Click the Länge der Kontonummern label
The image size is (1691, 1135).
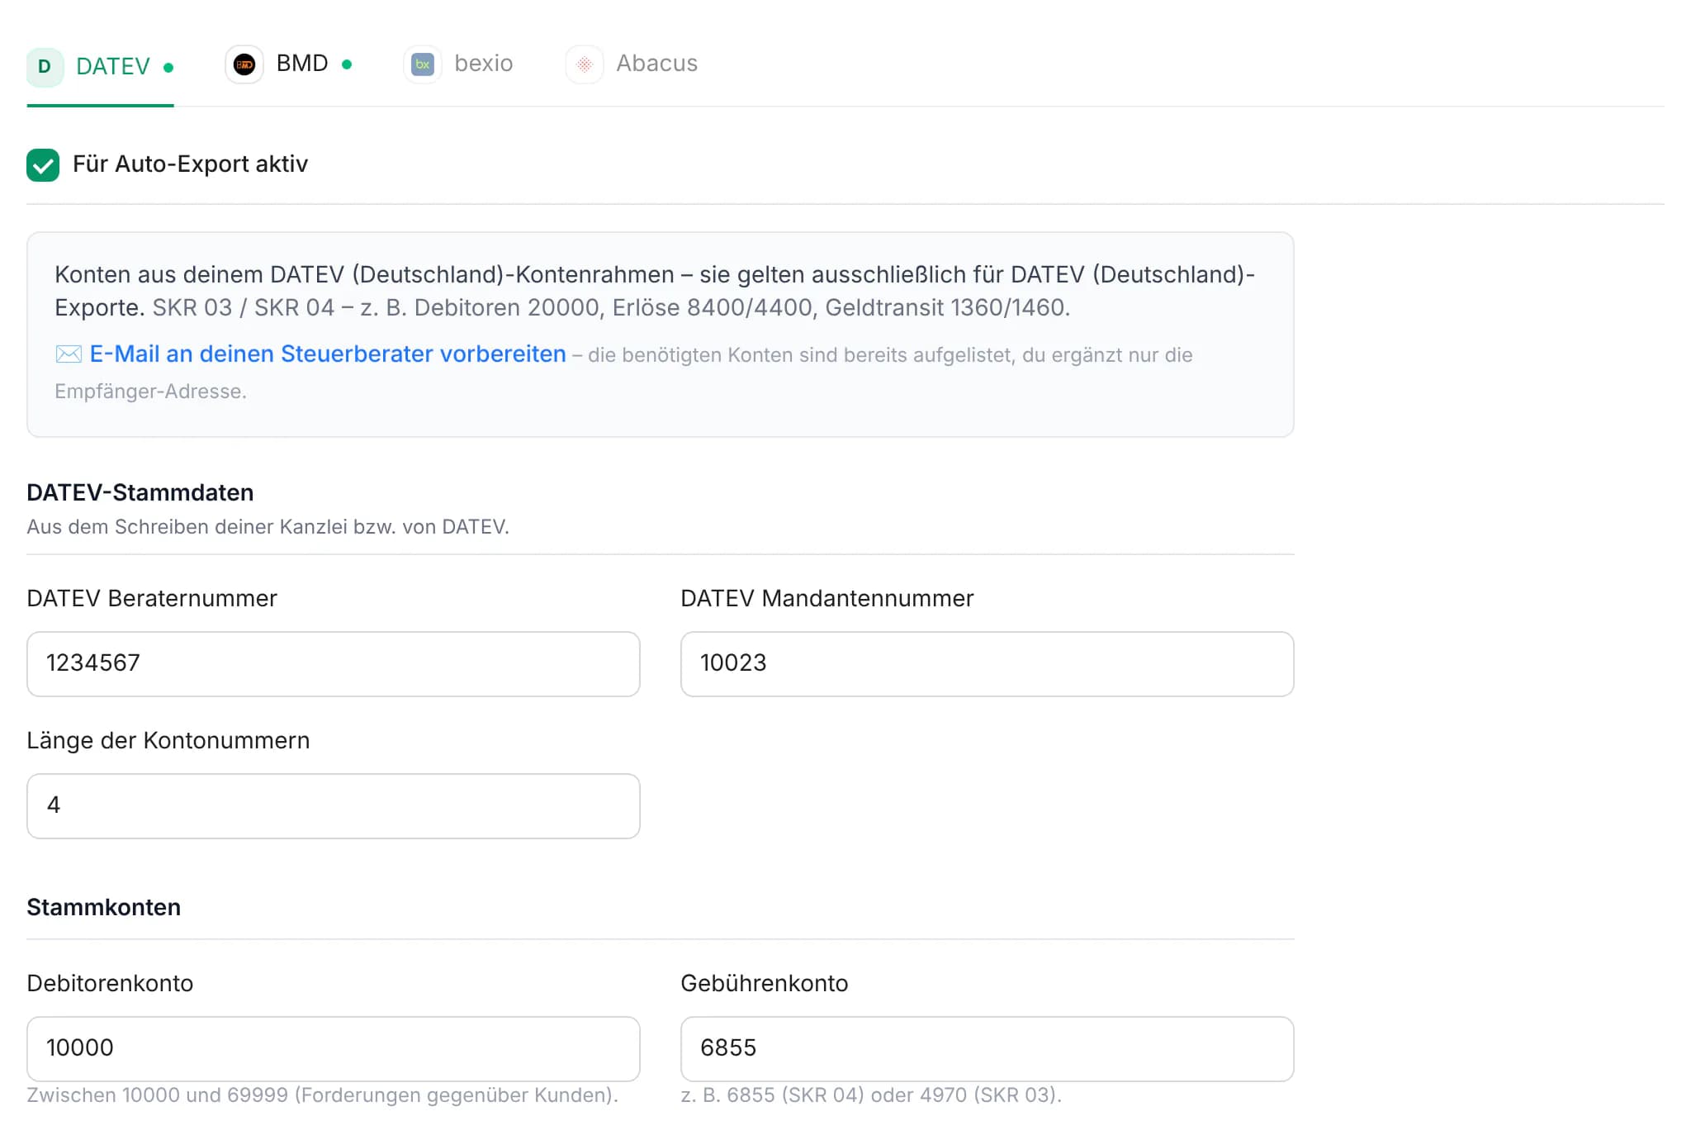(168, 740)
